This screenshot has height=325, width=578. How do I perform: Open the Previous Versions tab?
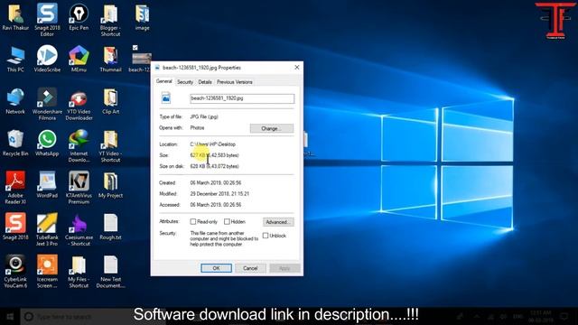coord(235,82)
